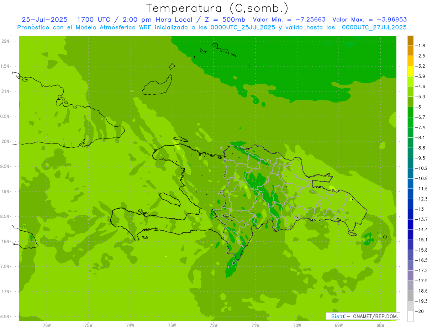
Task: Click the '-1.8' legend value
Action: pyautogui.click(x=420, y=46)
